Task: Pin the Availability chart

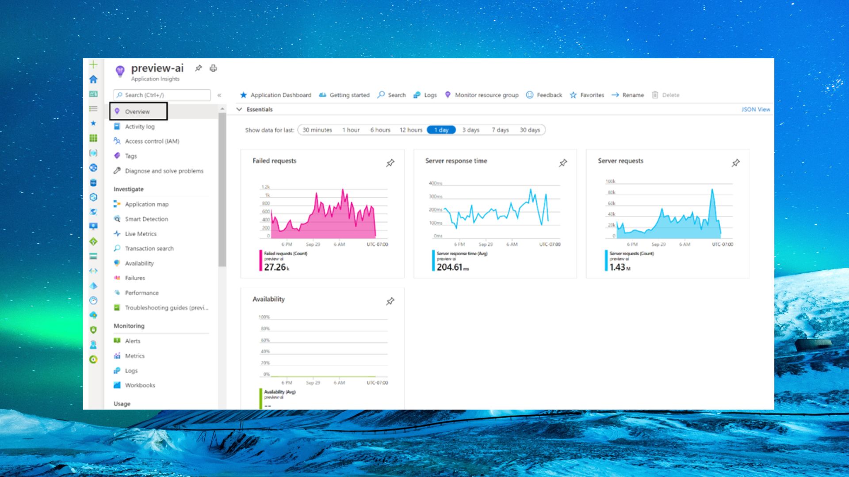Action: tap(390, 301)
